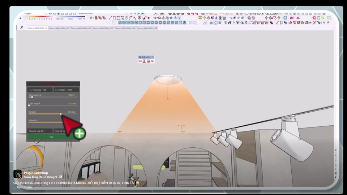Image resolution: width=347 pixels, height=195 pixels.
Task: Select the Circle drawing tool
Action: pos(127,18)
